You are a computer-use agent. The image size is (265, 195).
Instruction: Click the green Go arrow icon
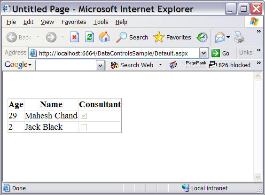[216, 53]
